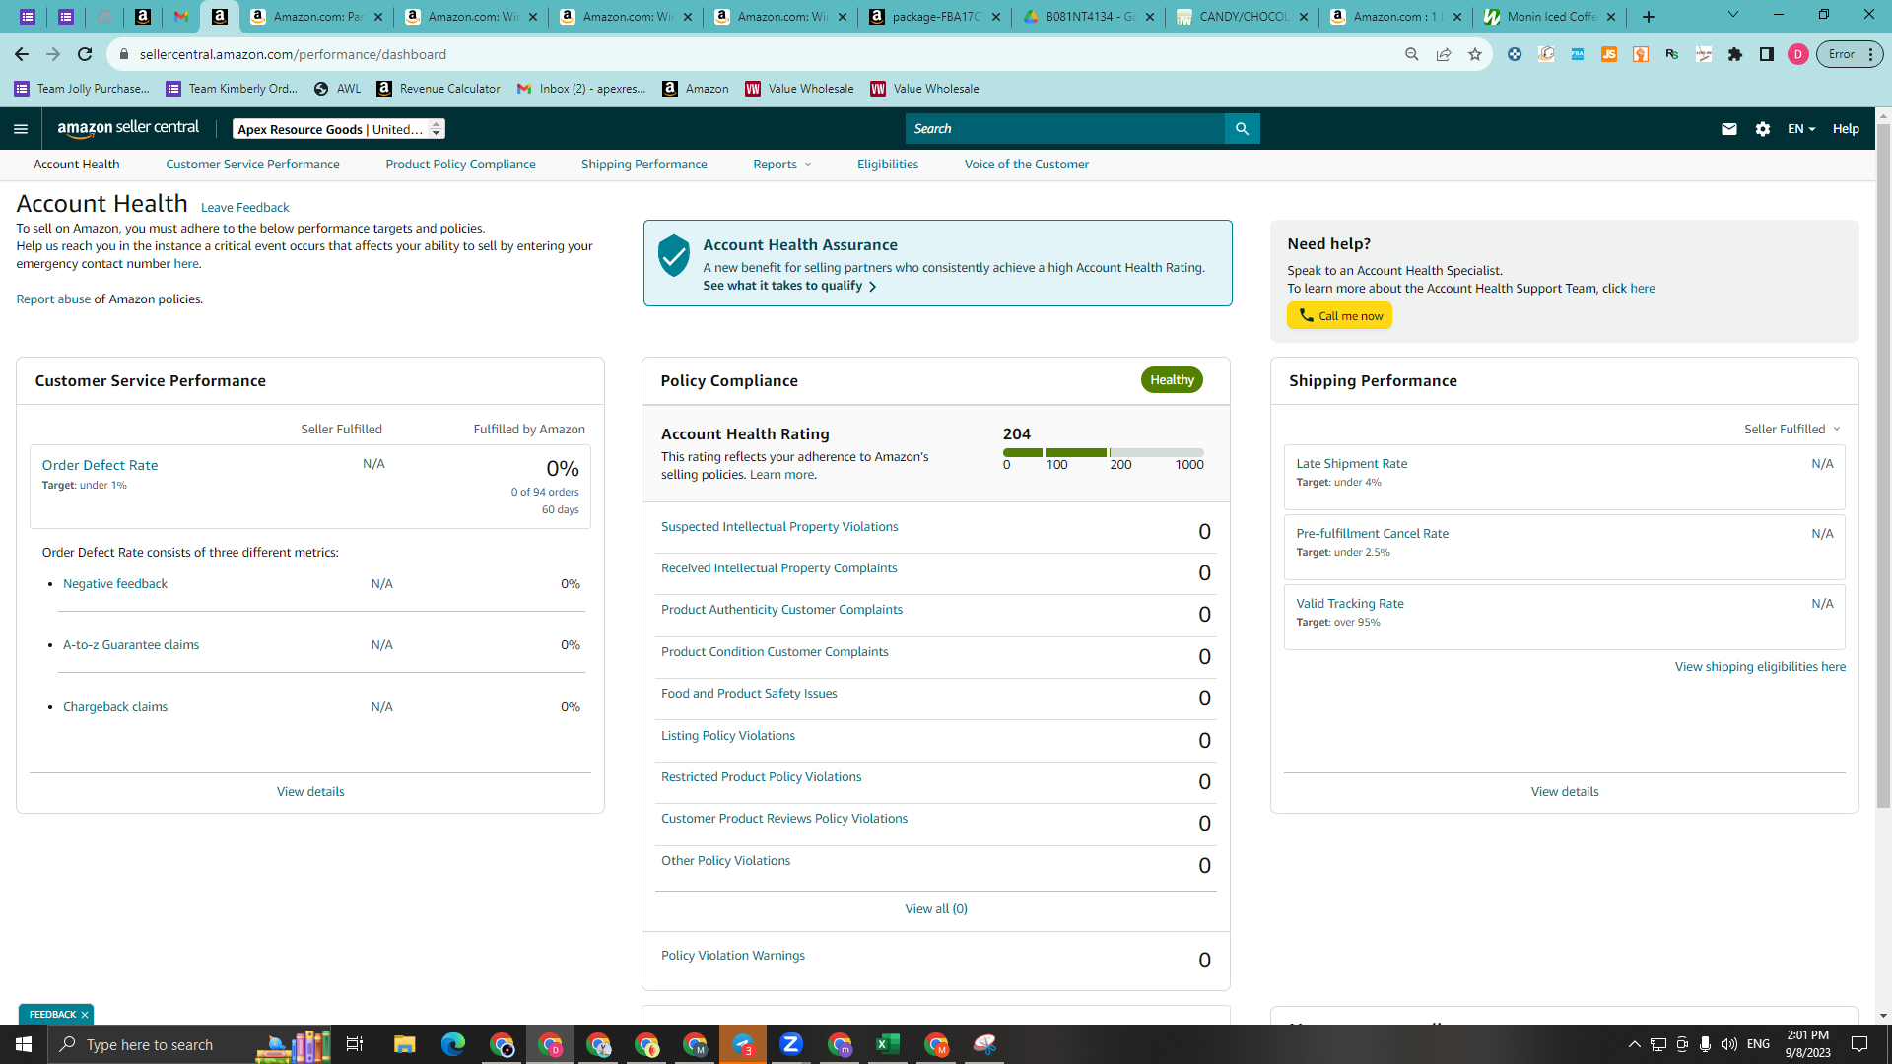The height and width of the screenshot is (1064, 1892).
Task: Switch to the Account Health tab
Action: pyautogui.click(x=77, y=165)
